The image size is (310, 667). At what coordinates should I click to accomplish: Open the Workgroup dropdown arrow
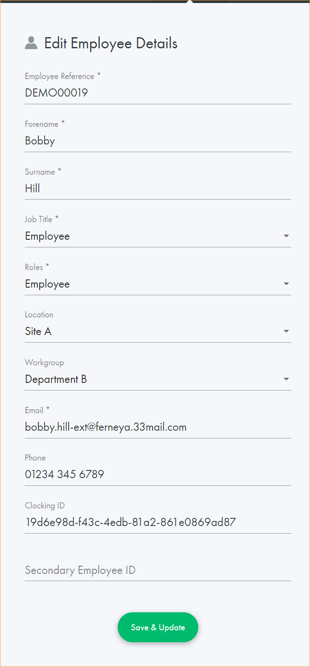[286, 379]
